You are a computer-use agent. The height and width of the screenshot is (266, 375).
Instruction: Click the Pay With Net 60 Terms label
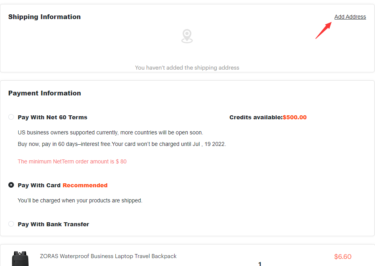(x=52, y=117)
